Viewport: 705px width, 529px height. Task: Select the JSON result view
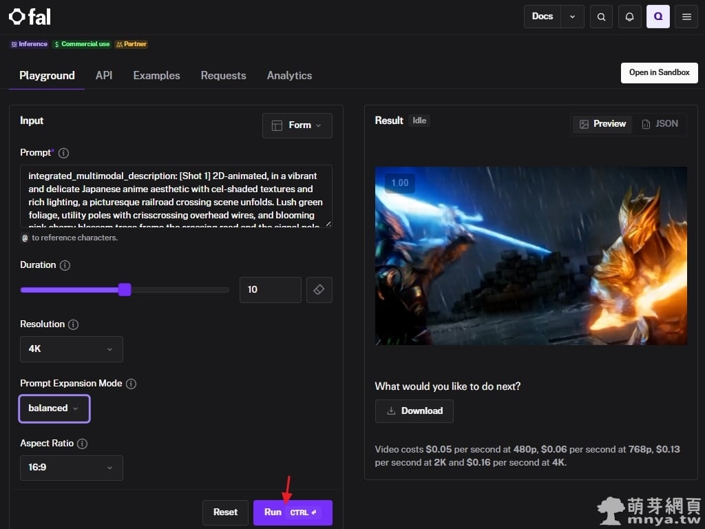point(660,124)
